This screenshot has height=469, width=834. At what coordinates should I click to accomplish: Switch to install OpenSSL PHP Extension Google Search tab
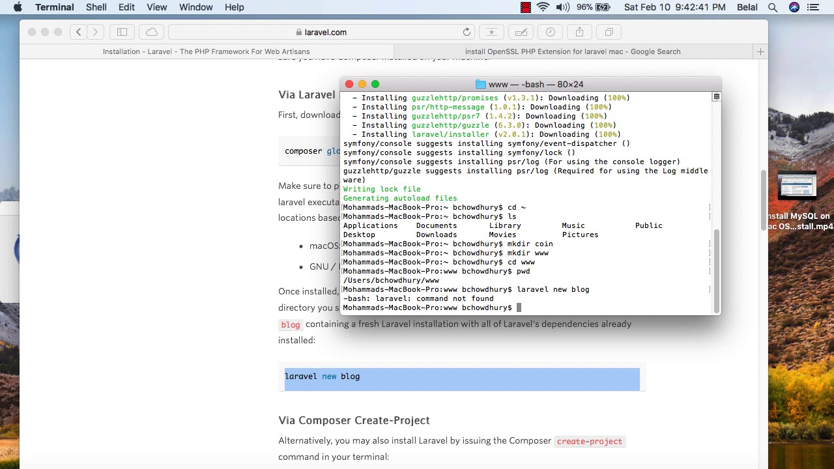point(573,51)
